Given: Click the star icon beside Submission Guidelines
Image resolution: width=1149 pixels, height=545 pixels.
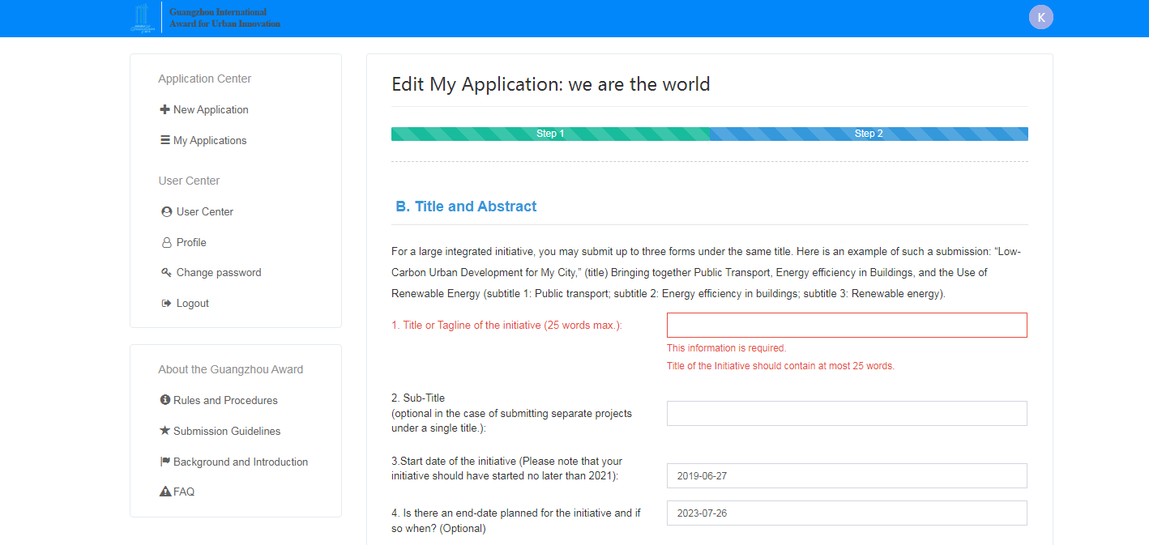Looking at the screenshot, I should coord(164,431).
